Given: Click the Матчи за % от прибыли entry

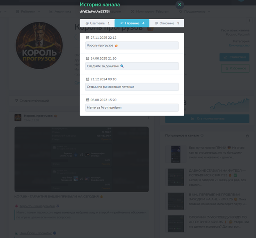Looking at the screenshot, I should (132, 108).
